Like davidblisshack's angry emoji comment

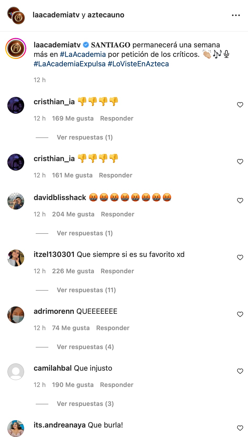tap(240, 201)
